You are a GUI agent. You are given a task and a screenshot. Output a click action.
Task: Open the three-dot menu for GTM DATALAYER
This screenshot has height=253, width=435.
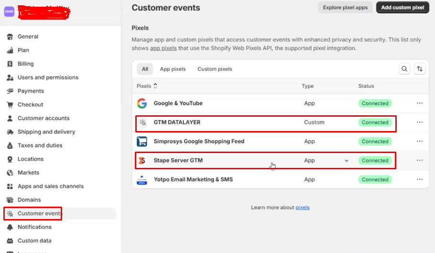point(420,122)
